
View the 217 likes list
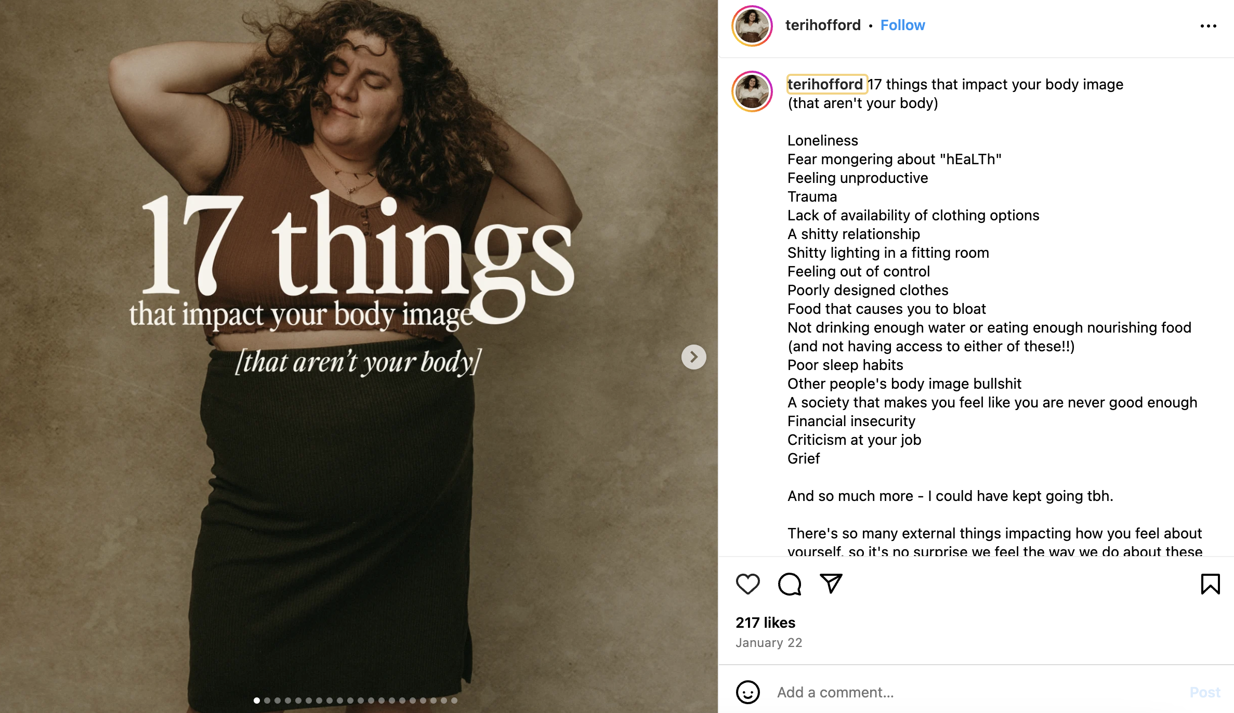click(765, 623)
